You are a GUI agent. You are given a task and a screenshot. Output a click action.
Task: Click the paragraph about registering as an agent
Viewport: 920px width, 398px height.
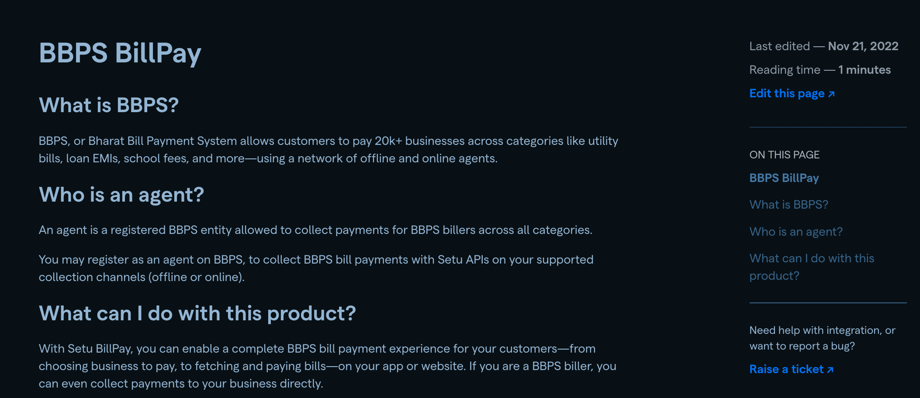click(315, 268)
